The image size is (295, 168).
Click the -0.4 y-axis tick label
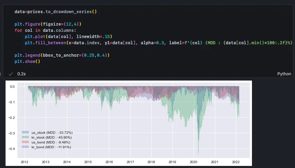pos(11,149)
